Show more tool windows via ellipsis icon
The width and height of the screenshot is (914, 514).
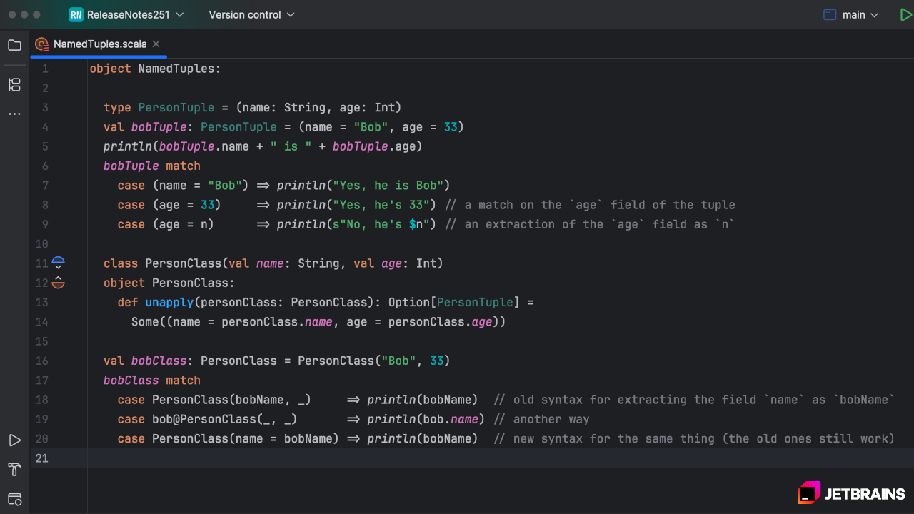[x=14, y=114]
